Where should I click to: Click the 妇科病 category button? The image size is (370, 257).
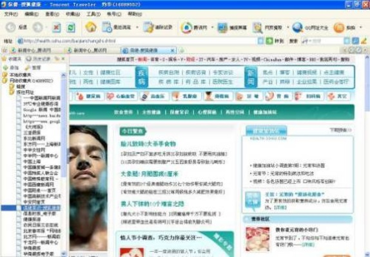pos(308,96)
